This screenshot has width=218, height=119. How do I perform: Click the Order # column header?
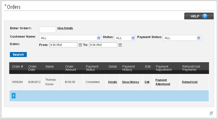click(18, 66)
